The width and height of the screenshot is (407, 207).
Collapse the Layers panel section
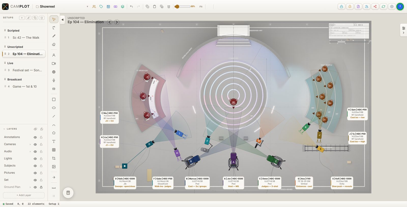point(4,129)
